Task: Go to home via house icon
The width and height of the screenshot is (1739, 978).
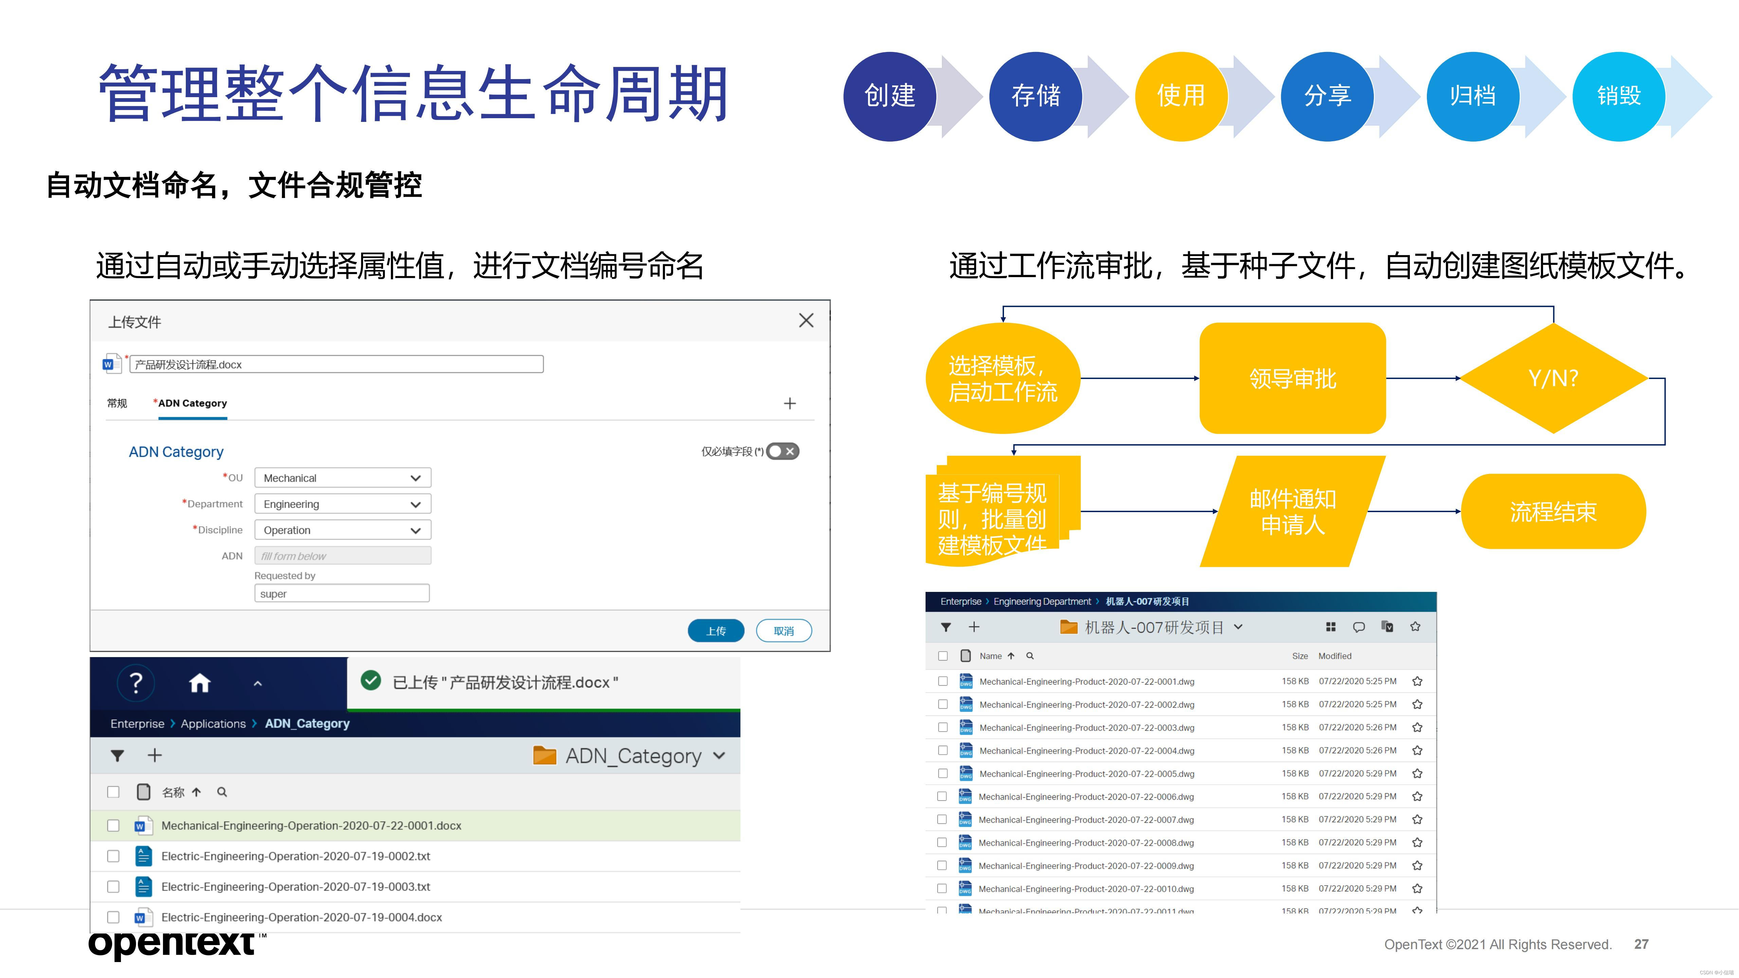Action: (x=200, y=683)
